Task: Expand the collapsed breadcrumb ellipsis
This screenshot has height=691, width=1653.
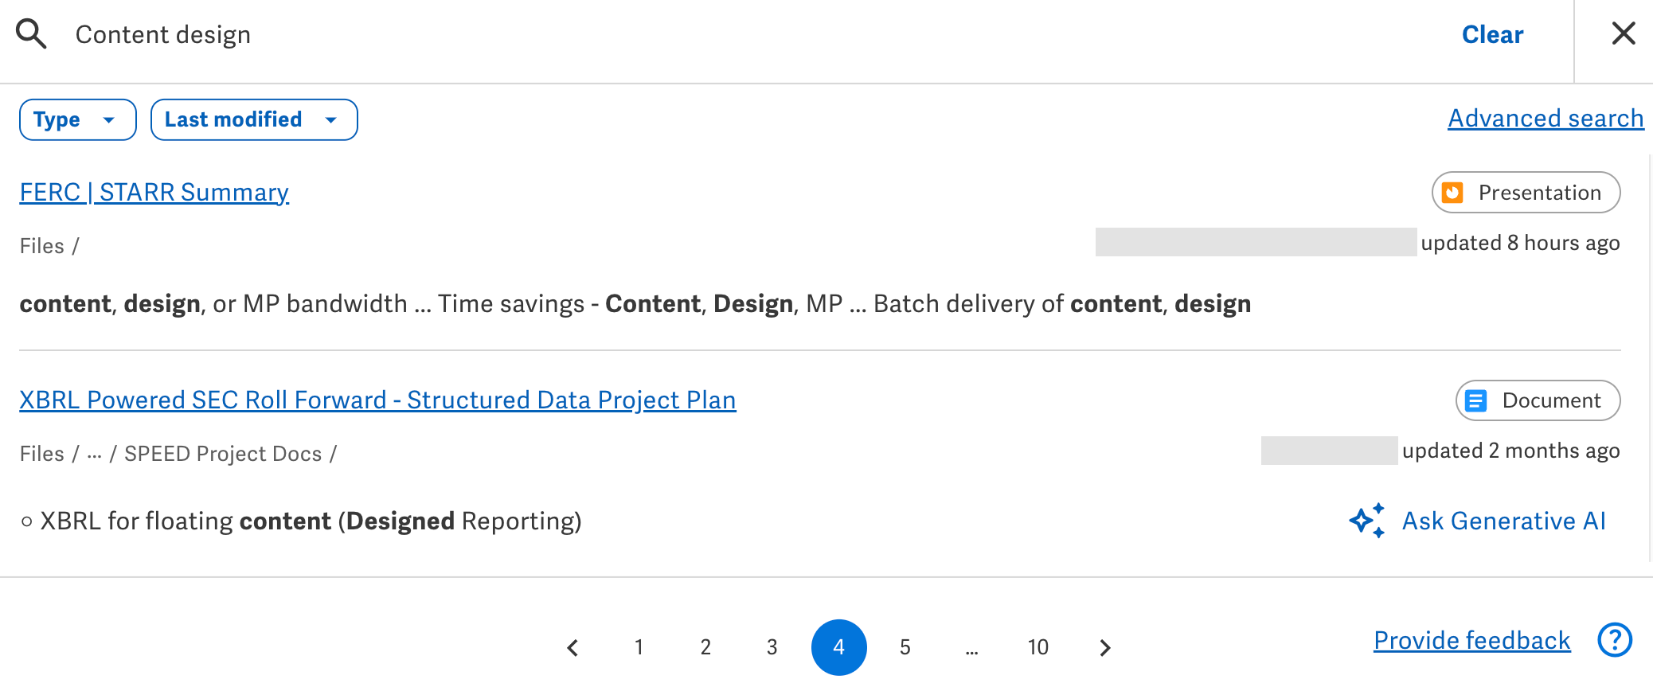Action: (96, 453)
